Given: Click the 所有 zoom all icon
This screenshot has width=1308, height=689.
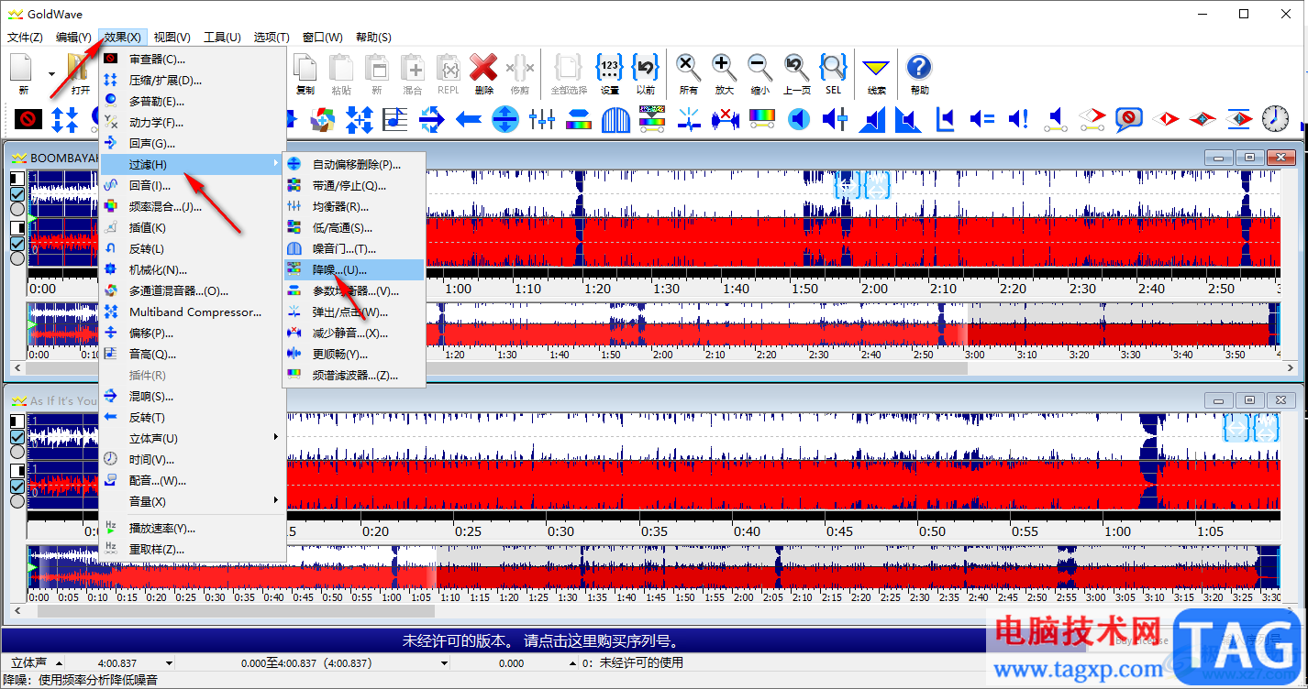Looking at the screenshot, I should (x=689, y=73).
